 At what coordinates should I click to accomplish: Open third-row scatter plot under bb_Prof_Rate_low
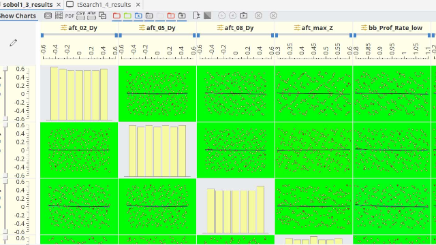tap(392, 206)
